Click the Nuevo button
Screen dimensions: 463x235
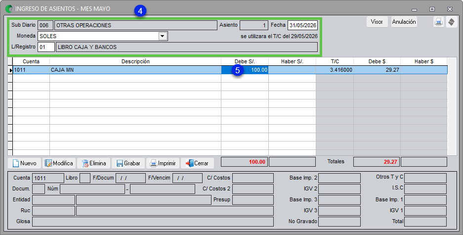pos(25,163)
